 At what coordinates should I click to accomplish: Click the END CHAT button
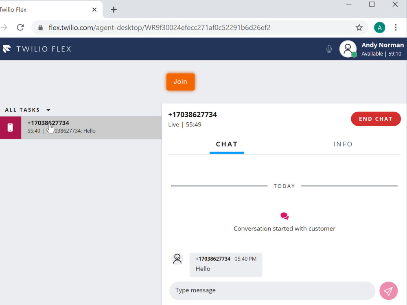point(376,119)
